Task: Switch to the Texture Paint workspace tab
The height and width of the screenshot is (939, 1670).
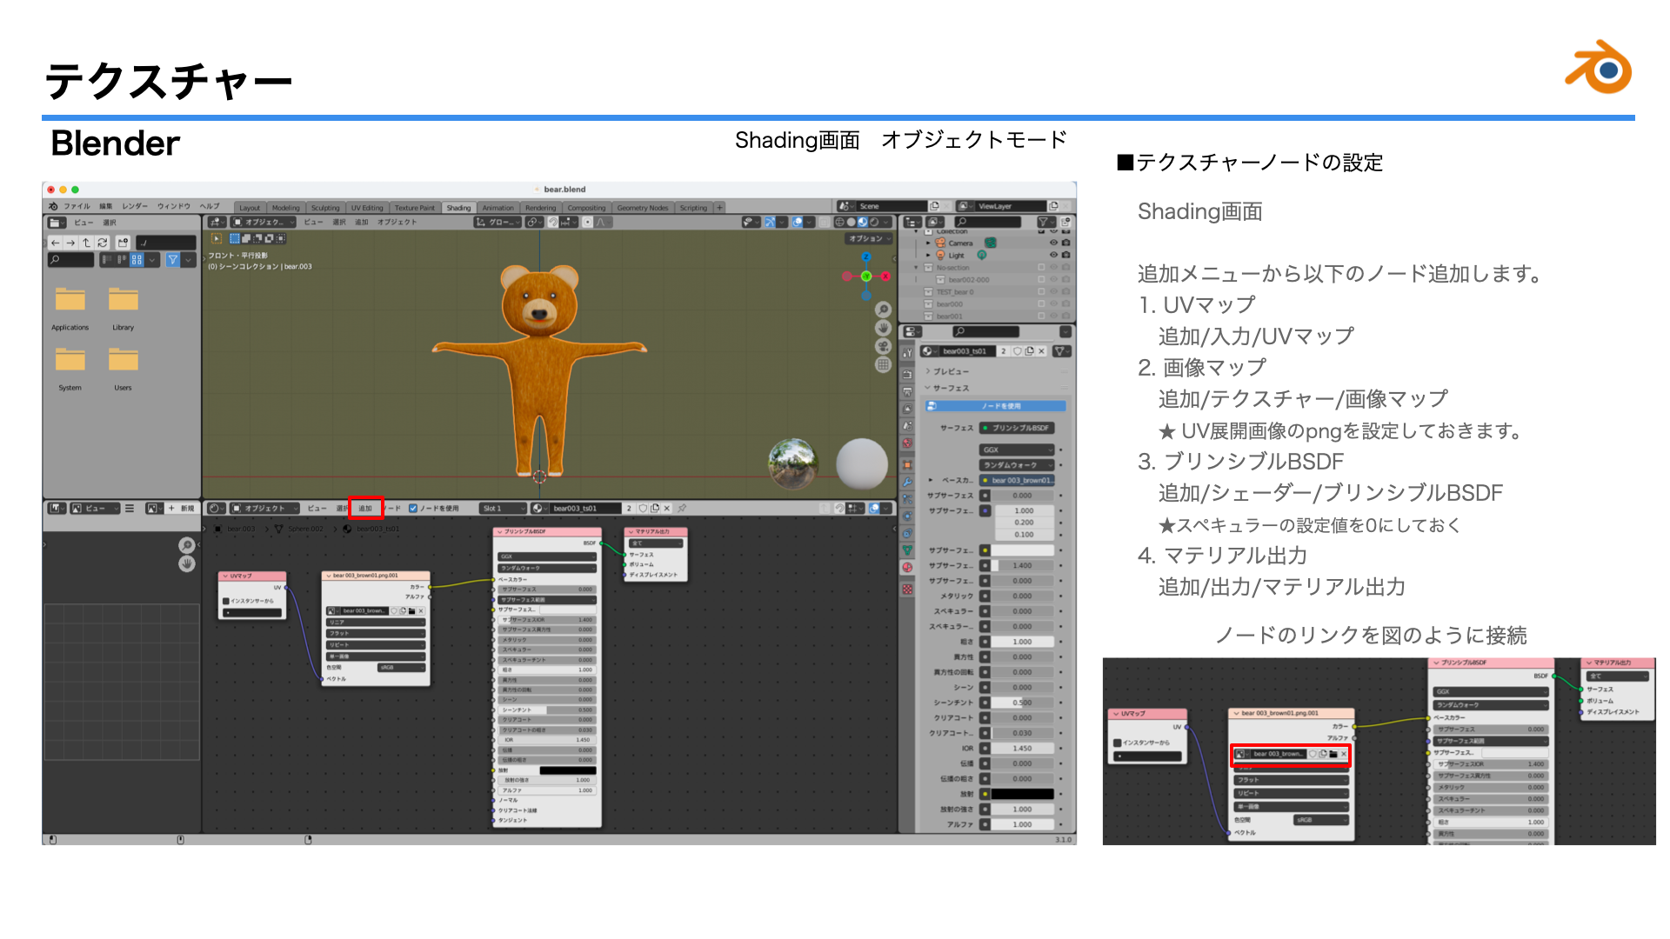Action: [x=414, y=208]
